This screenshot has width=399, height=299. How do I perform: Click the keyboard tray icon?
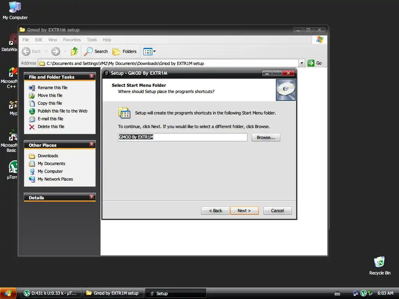pos(337,294)
